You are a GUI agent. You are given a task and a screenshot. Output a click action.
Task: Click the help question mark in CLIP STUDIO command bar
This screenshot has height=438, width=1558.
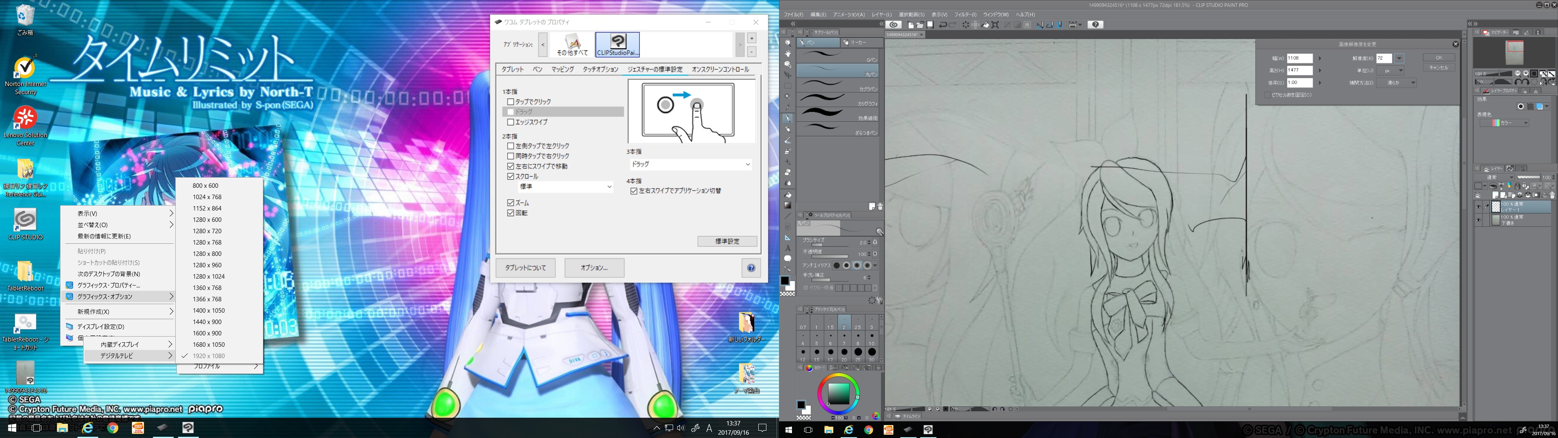point(1095,25)
